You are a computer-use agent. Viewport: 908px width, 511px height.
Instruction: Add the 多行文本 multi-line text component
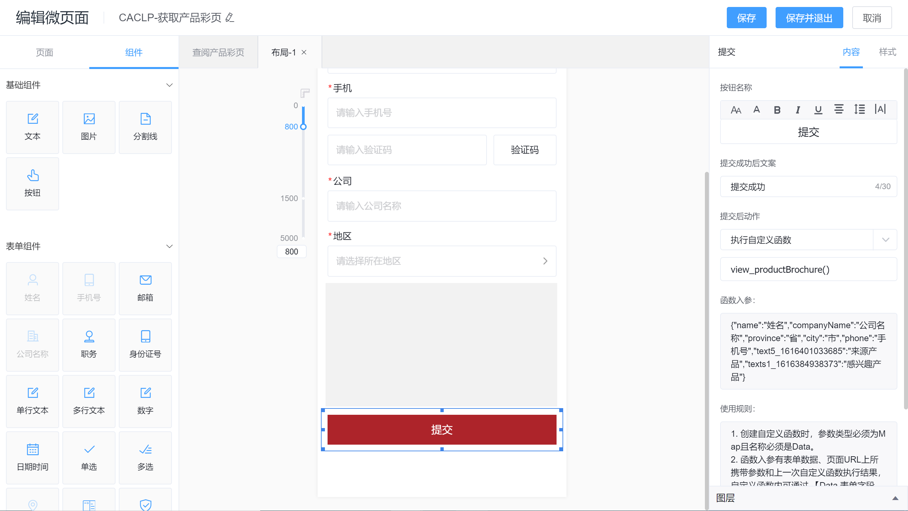tap(89, 401)
